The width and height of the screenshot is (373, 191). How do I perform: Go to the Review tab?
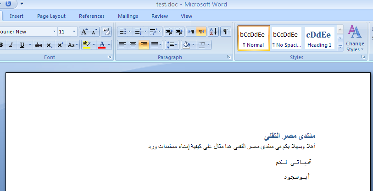coord(160,16)
